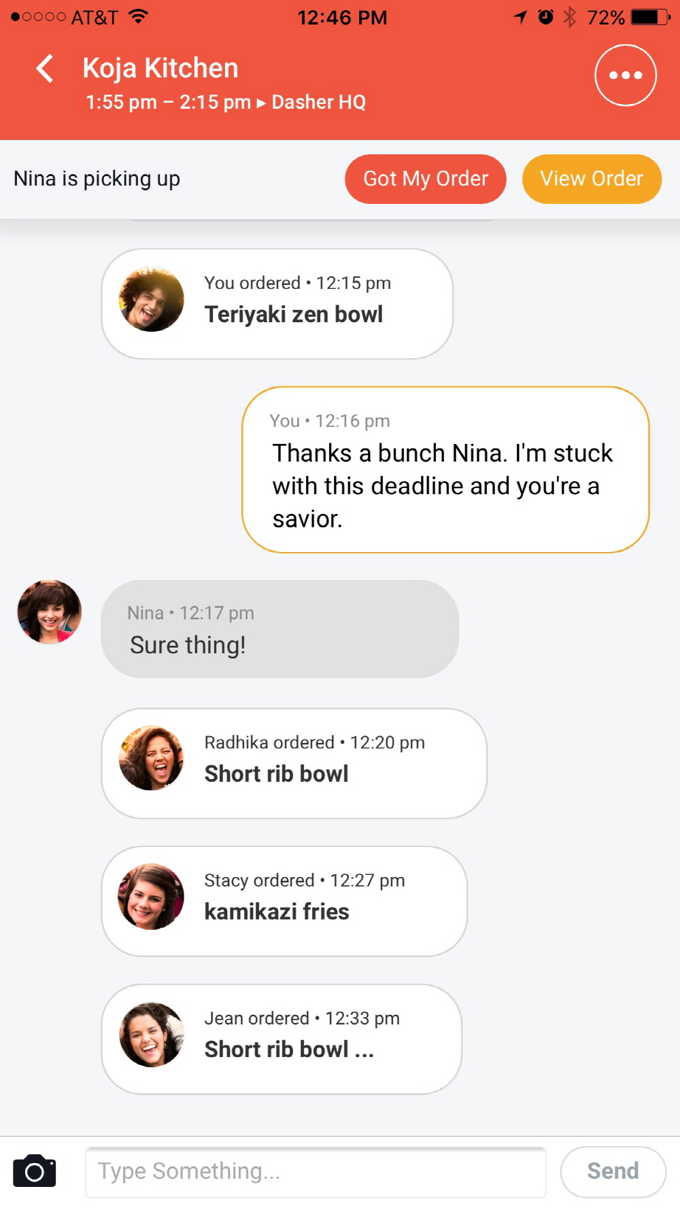The image size is (680, 1208).
Task: Tap the location arrow status icon
Action: [520, 17]
